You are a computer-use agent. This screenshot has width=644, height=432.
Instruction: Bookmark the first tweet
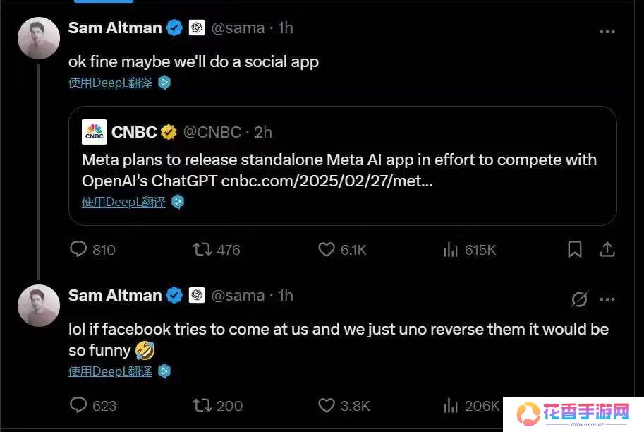point(575,249)
